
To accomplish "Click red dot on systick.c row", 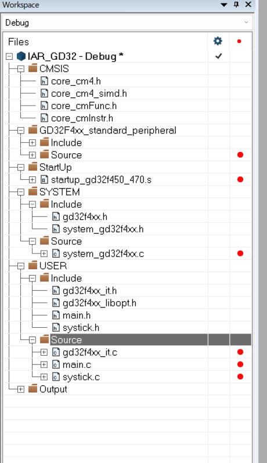I will (240, 377).
